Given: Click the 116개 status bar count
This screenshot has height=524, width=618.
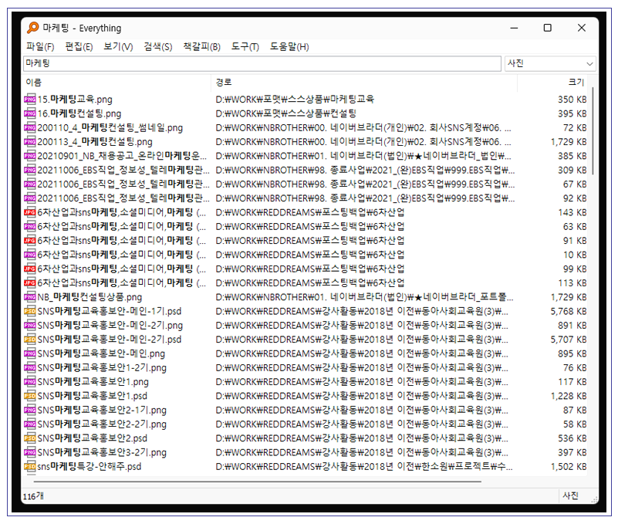Looking at the screenshot, I should [x=33, y=496].
